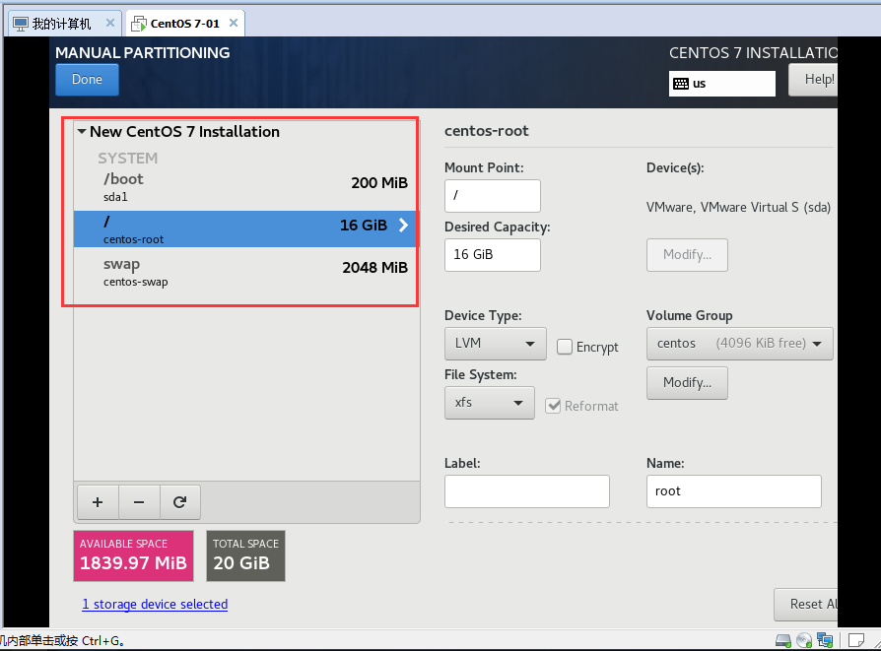This screenshot has width=881, height=651.
Task: Click the hard disk status icon in VMware bar
Action: coord(782,640)
